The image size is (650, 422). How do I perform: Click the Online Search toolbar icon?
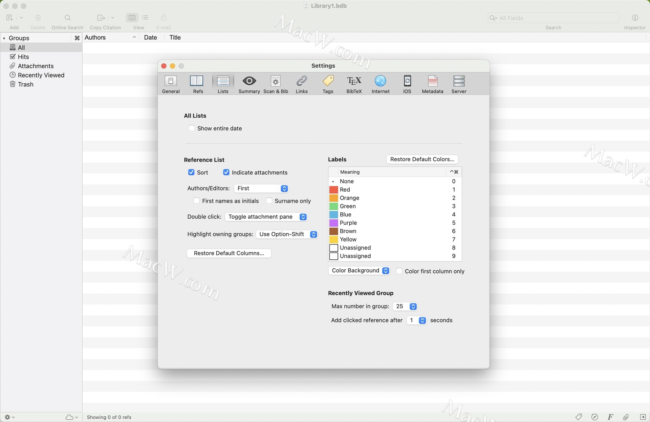point(67,18)
